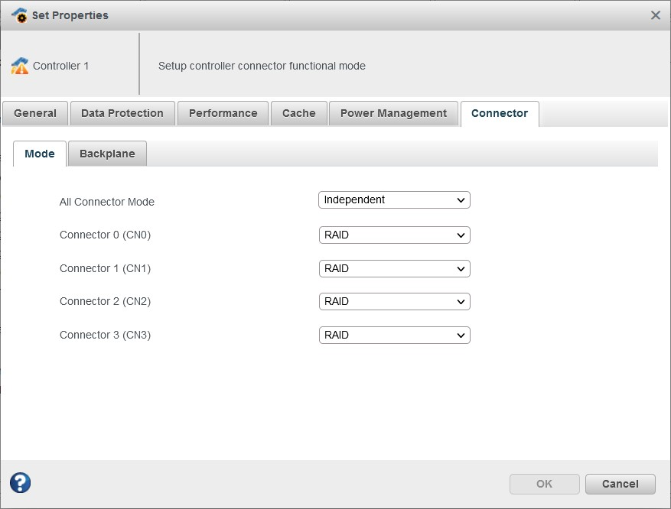
Task: Click the OK button
Action: click(x=544, y=484)
